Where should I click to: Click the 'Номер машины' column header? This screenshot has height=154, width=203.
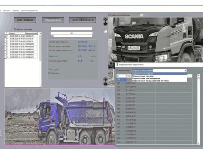pyautogui.click(x=31, y=34)
